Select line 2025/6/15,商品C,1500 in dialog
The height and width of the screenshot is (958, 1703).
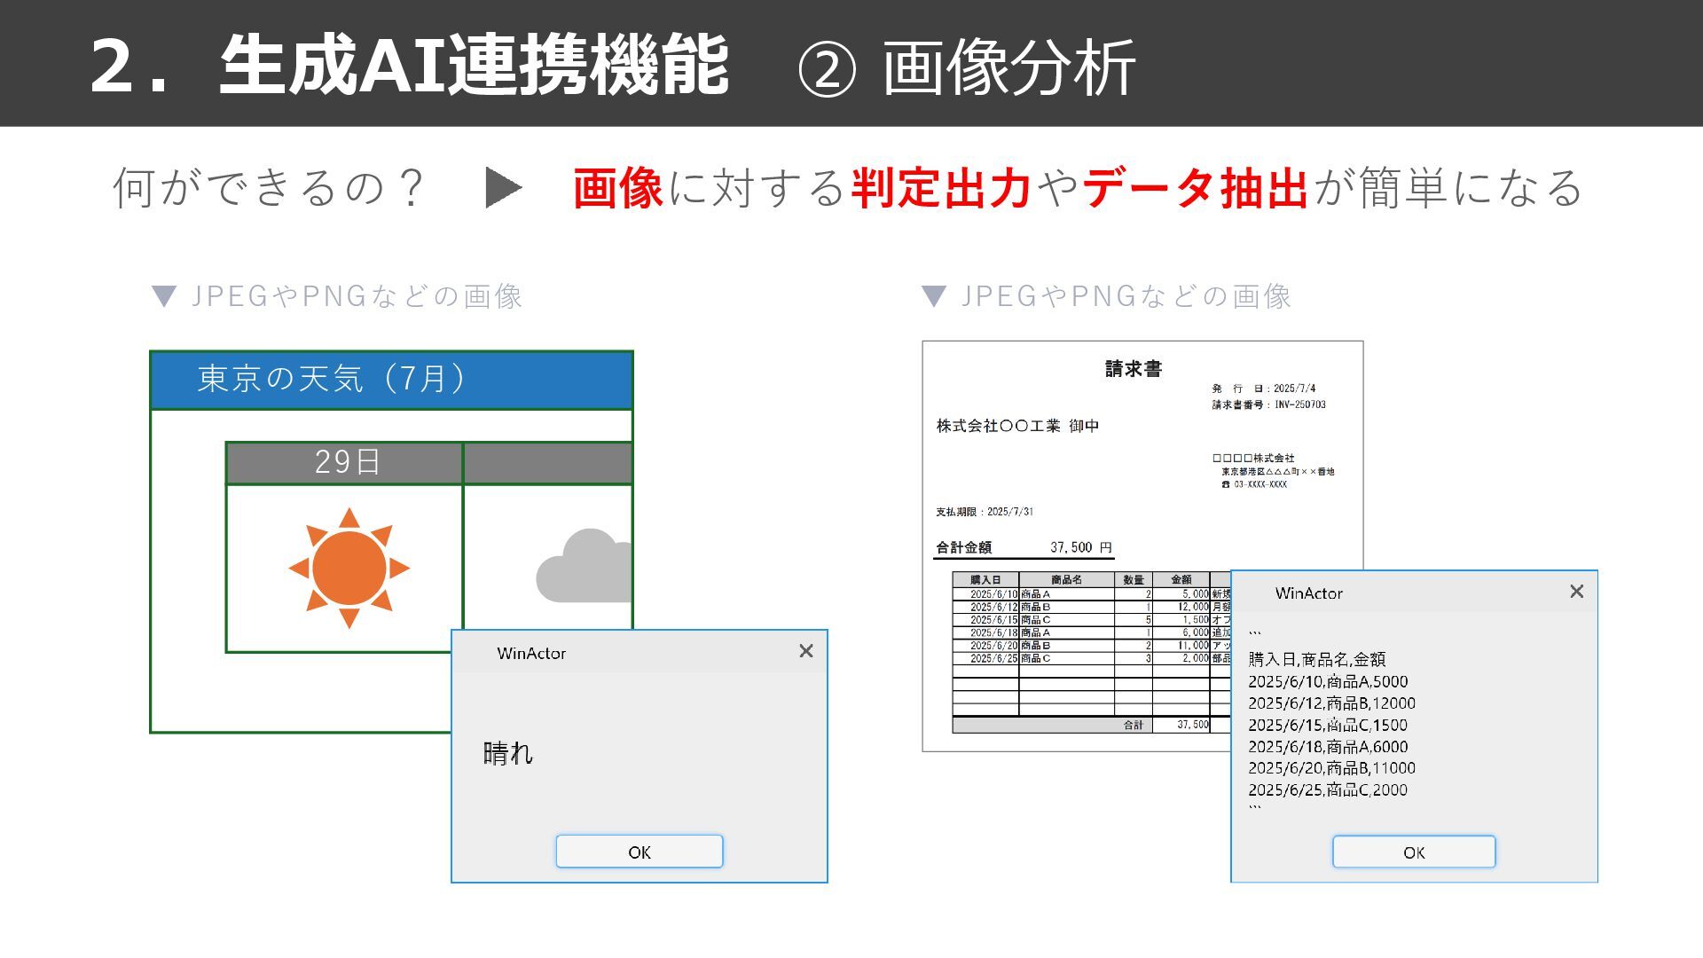(1328, 725)
